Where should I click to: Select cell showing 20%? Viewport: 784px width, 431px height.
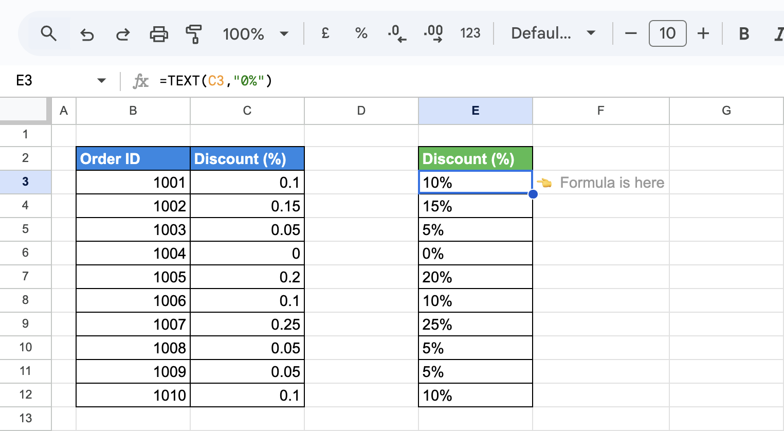tap(476, 277)
